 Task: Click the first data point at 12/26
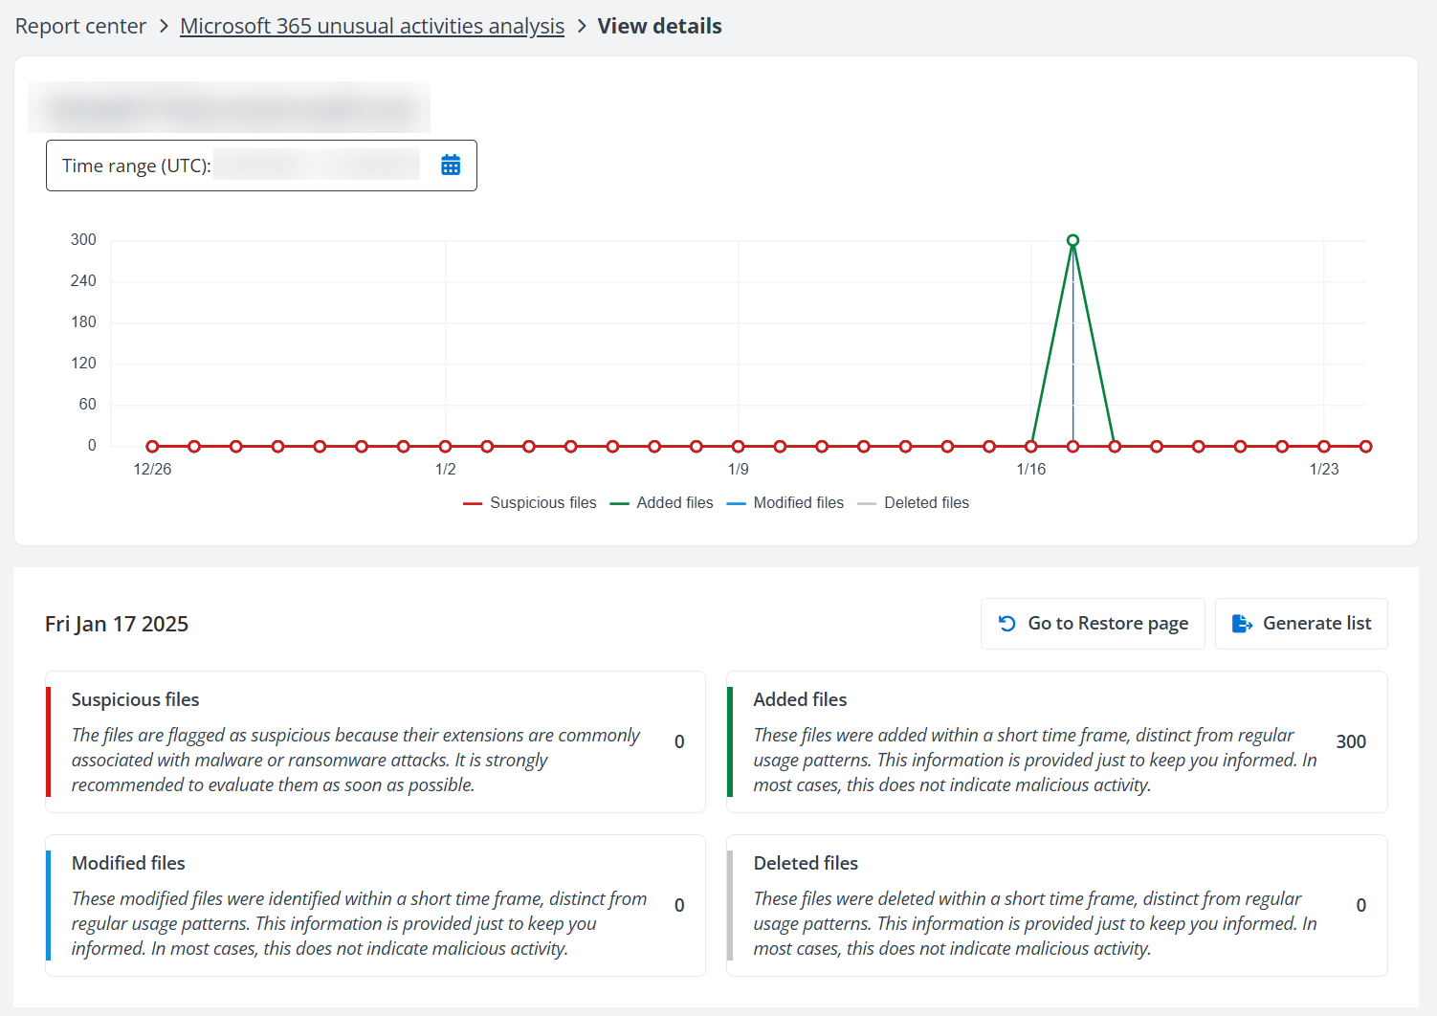(x=152, y=447)
